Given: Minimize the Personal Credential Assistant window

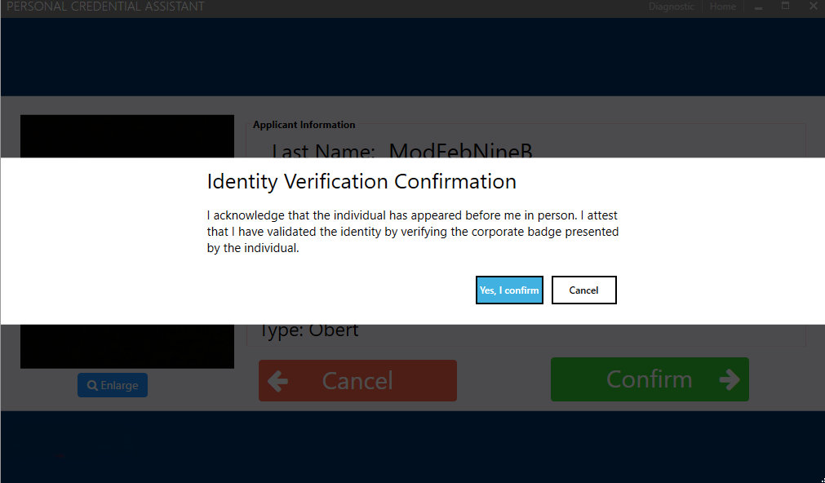Looking at the screenshot, I should [759, 7].
